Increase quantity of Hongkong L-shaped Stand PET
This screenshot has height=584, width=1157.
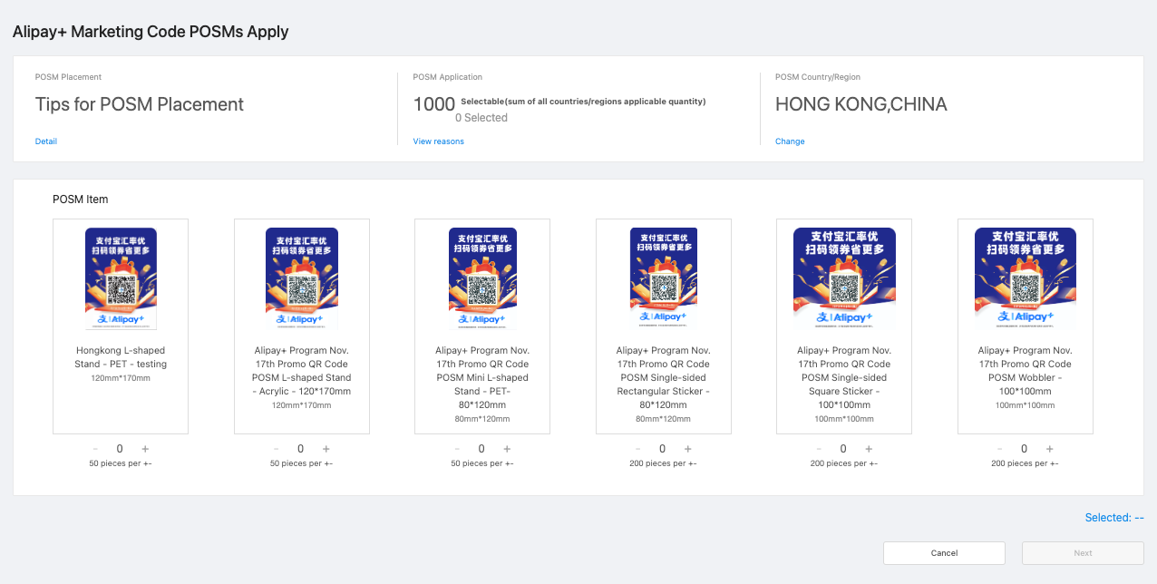coord(144,448)
